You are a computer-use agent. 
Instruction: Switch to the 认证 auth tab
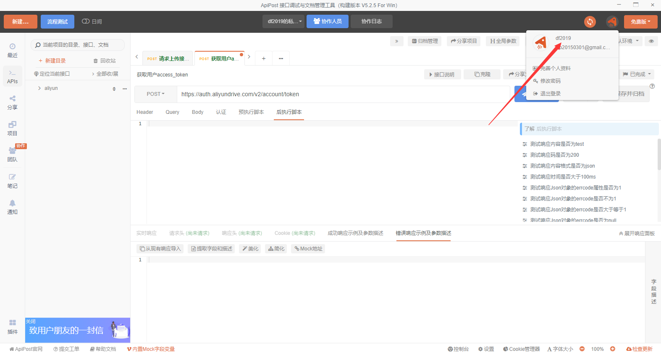tap(221, 112)
